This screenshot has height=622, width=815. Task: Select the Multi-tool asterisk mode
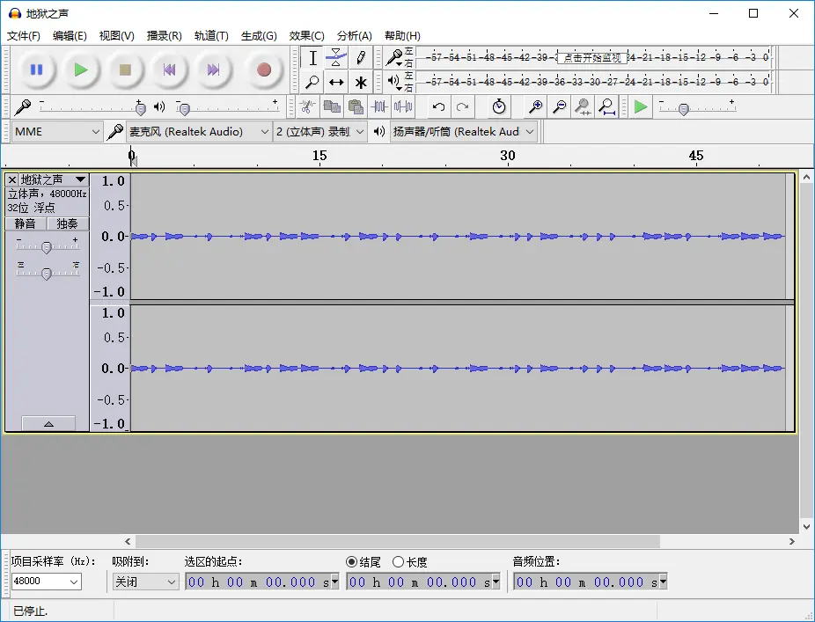coord(360,82)
